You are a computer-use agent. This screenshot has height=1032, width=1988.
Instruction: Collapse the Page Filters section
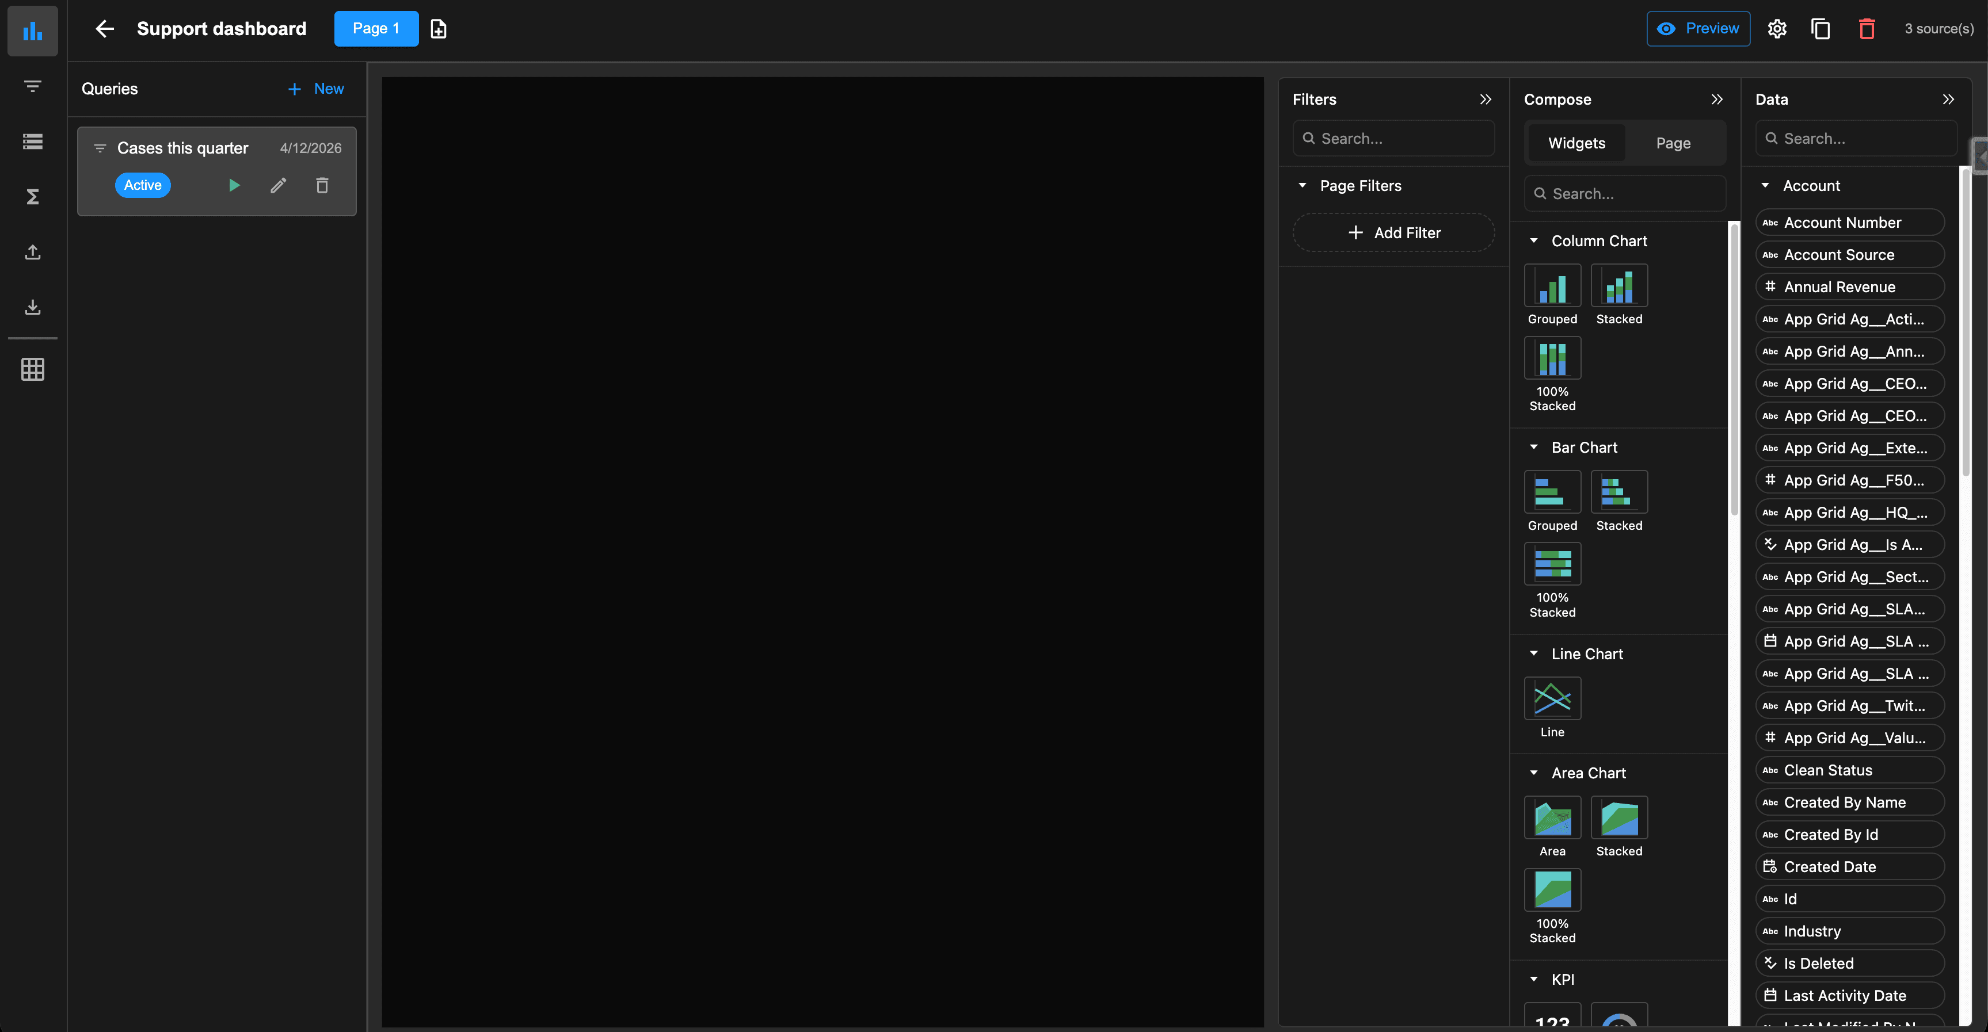1303,186
